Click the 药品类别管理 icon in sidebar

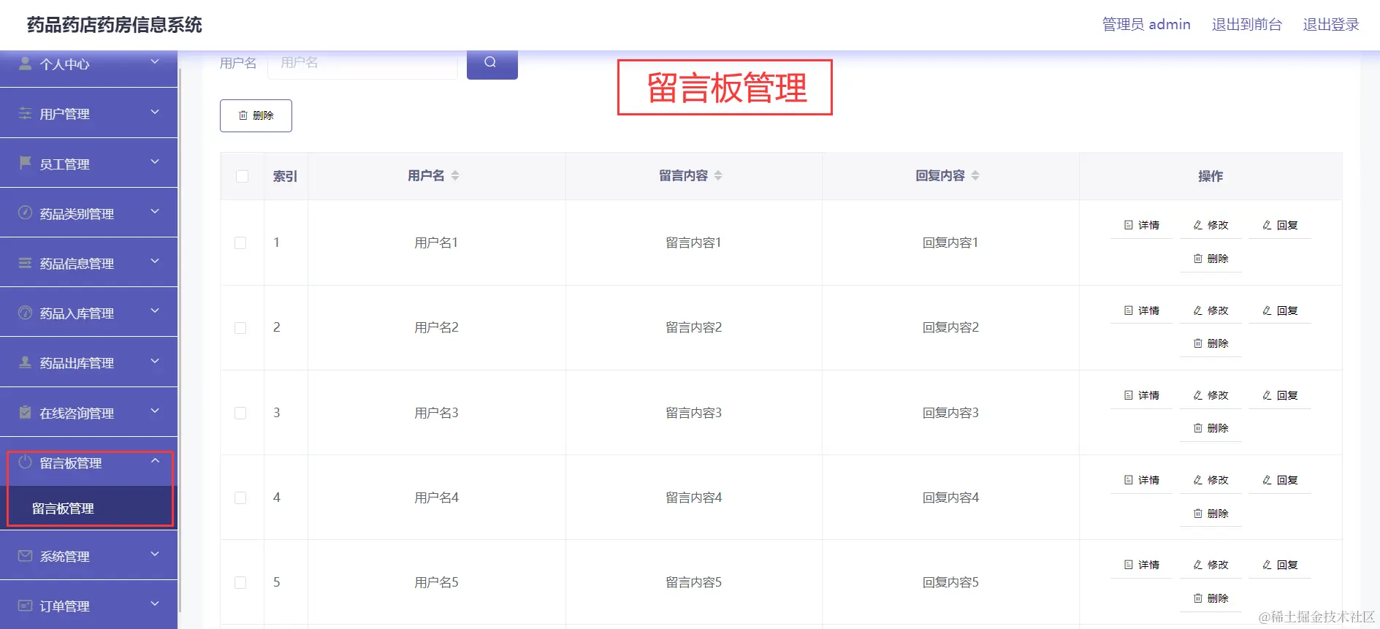(25, 213)
